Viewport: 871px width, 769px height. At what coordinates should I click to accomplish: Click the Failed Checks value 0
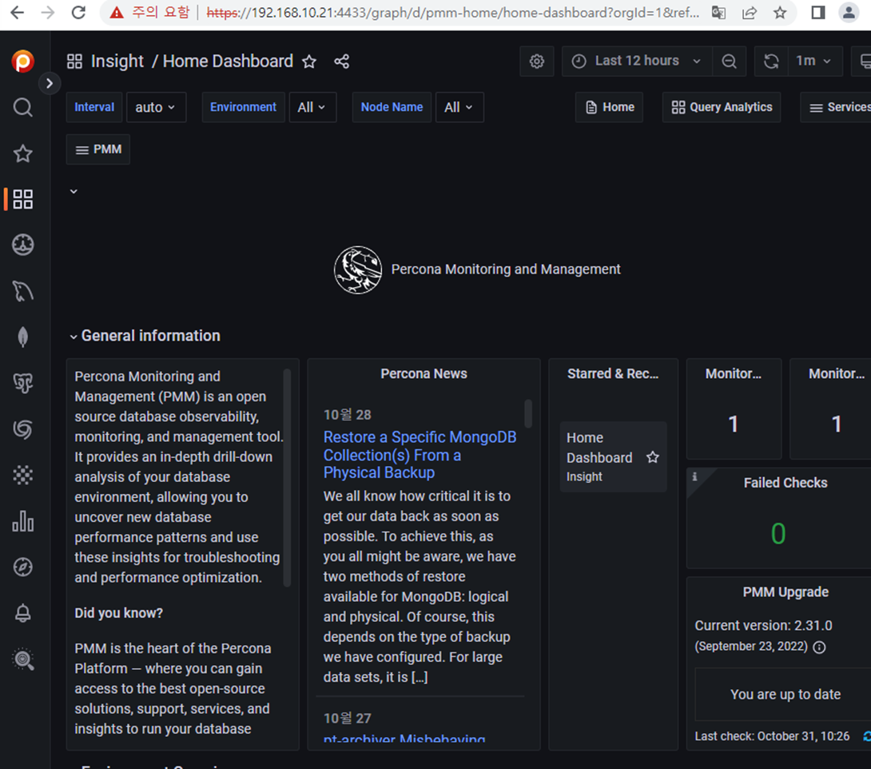pos(778,534)
